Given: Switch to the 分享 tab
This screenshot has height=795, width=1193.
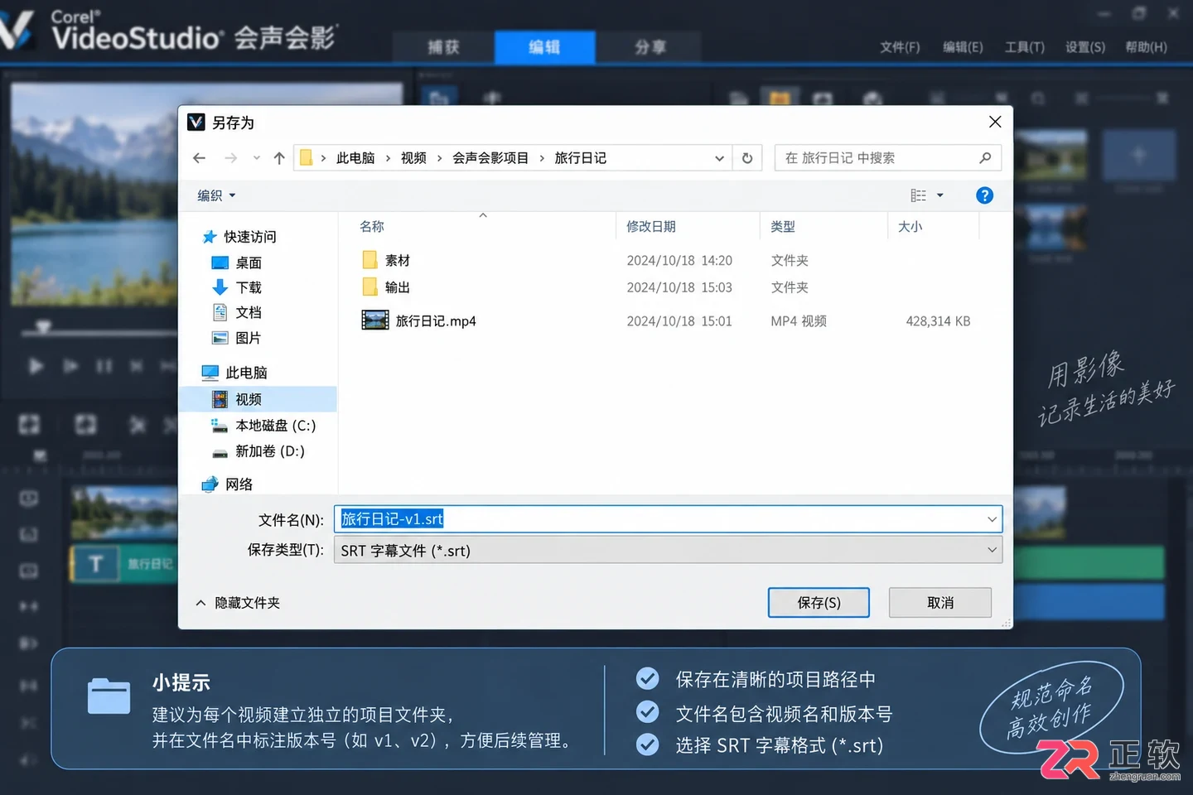Looking at the screenshot, I should pyautogui.click(x=650, y=47).
